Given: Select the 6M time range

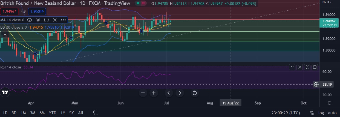Looking at the screenshot, I should click(x=42, y=113).
